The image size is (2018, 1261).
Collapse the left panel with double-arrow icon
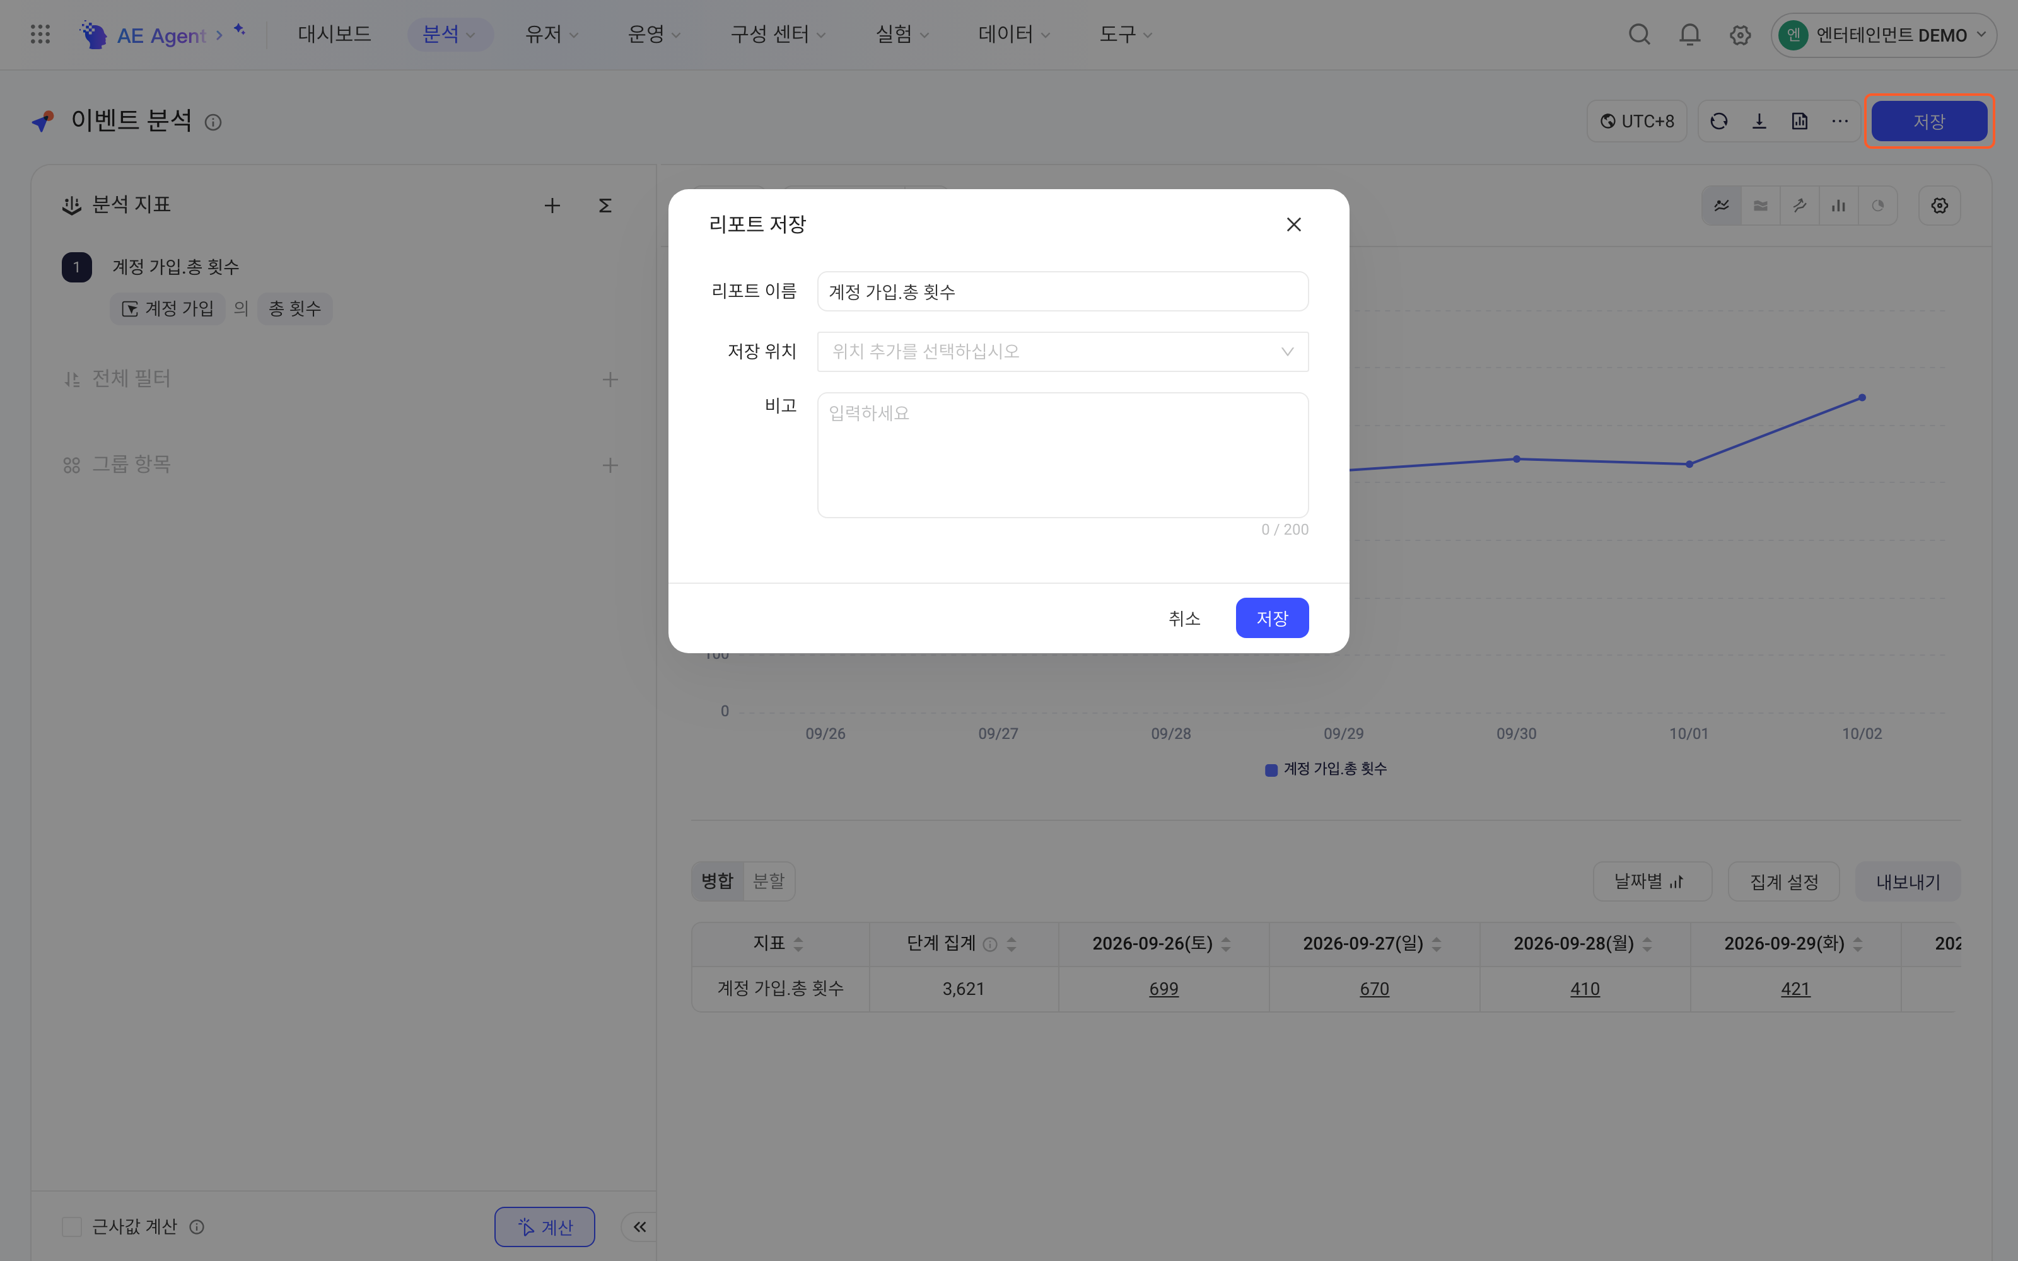[639, 1227]
